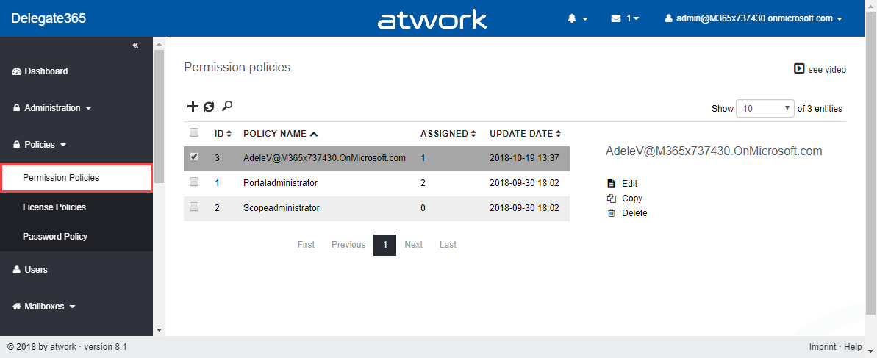Expand the admin account dropdown

[x=753, y=18]
